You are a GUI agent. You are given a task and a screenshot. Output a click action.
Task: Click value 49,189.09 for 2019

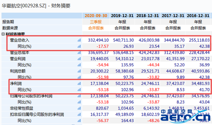[125, 115]
